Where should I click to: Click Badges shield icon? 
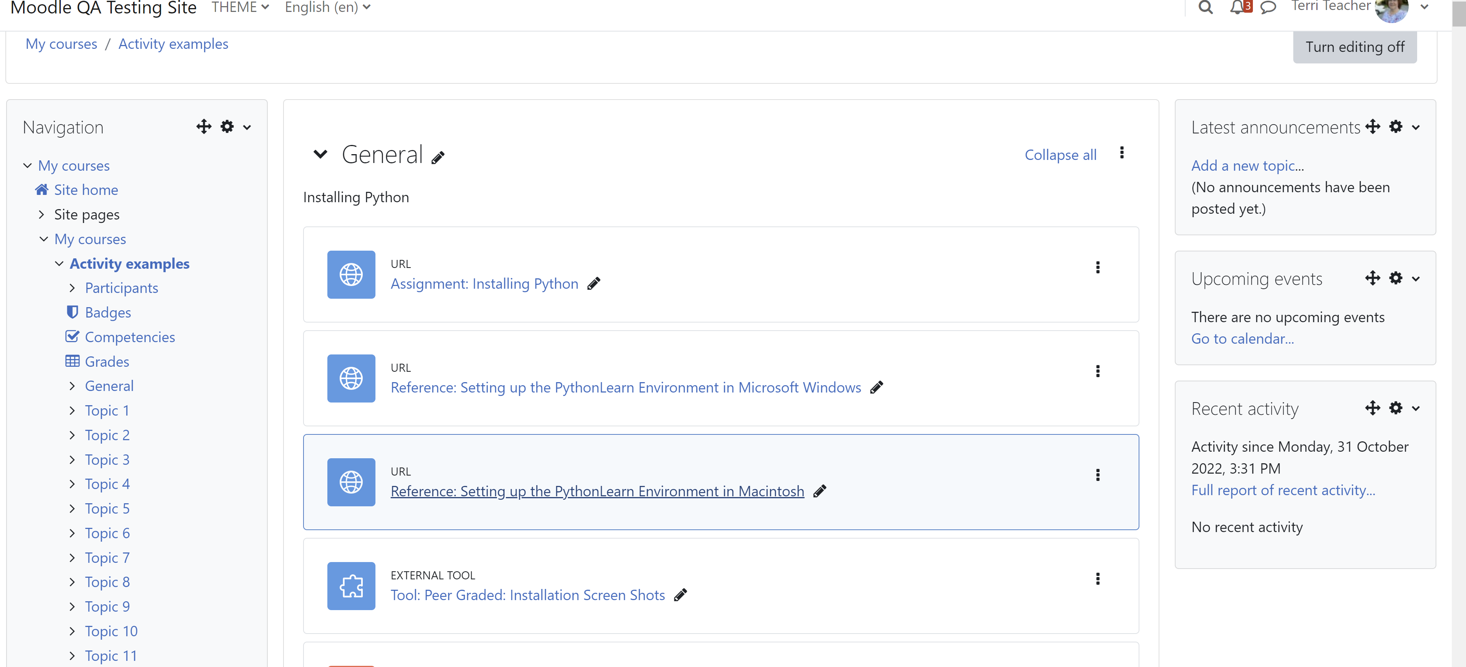pos(72,312)
